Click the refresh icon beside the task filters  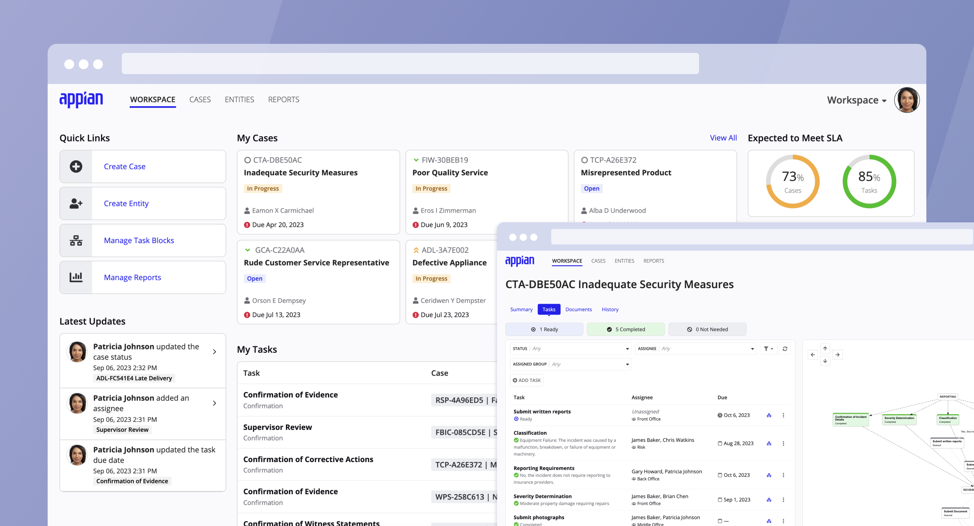(x=785, y=348)
